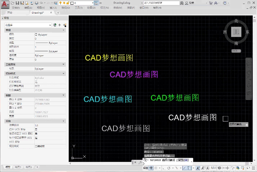Click the Open file folder icon

pos(13,3)
